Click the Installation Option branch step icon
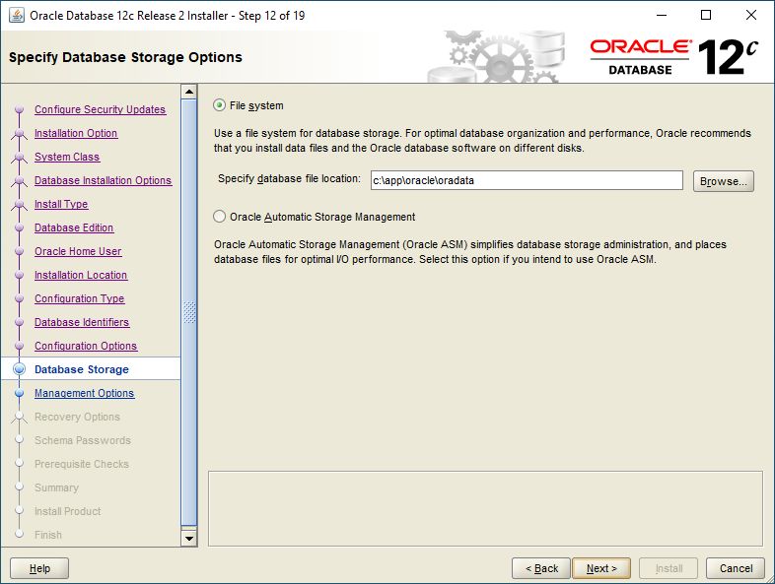 click(20, 133)
